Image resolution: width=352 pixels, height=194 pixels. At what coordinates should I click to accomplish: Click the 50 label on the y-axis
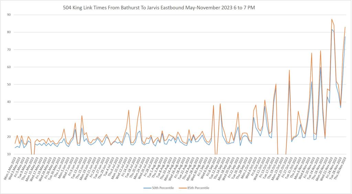pos(8,85)
